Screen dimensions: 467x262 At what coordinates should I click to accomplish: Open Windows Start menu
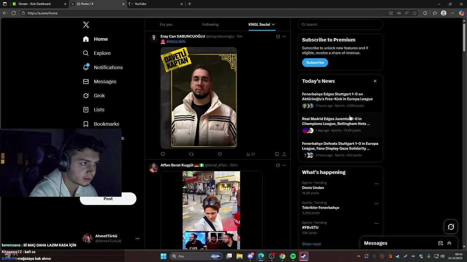(x=163, y=256)
